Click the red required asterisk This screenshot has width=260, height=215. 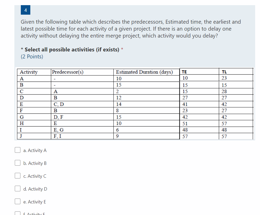[122, 49]
